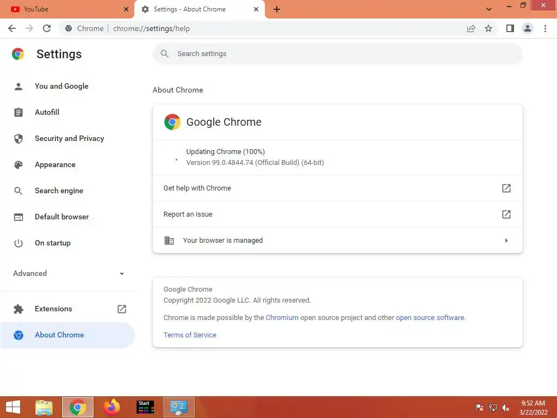This screenshot has height=418, width=557.
Task: Click the Get help with Chrome row
Action: tap(337, 188)
